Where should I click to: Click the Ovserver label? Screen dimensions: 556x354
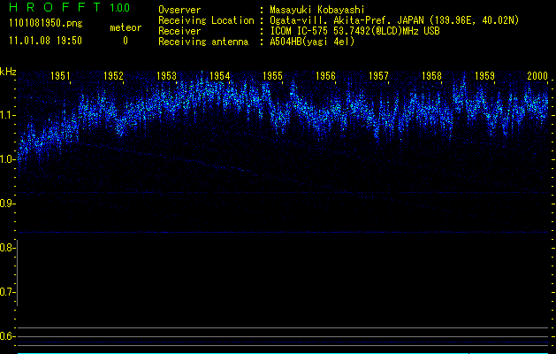[x=179, y=10]
